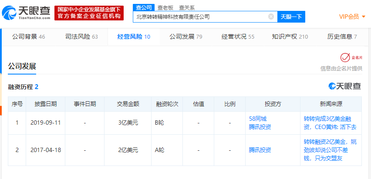The width and height of the screenshot is (371, 179).
Task: Open the 转转完成3亿美金融资 news link
Action: pyautogui.click(x=330, y=123)
